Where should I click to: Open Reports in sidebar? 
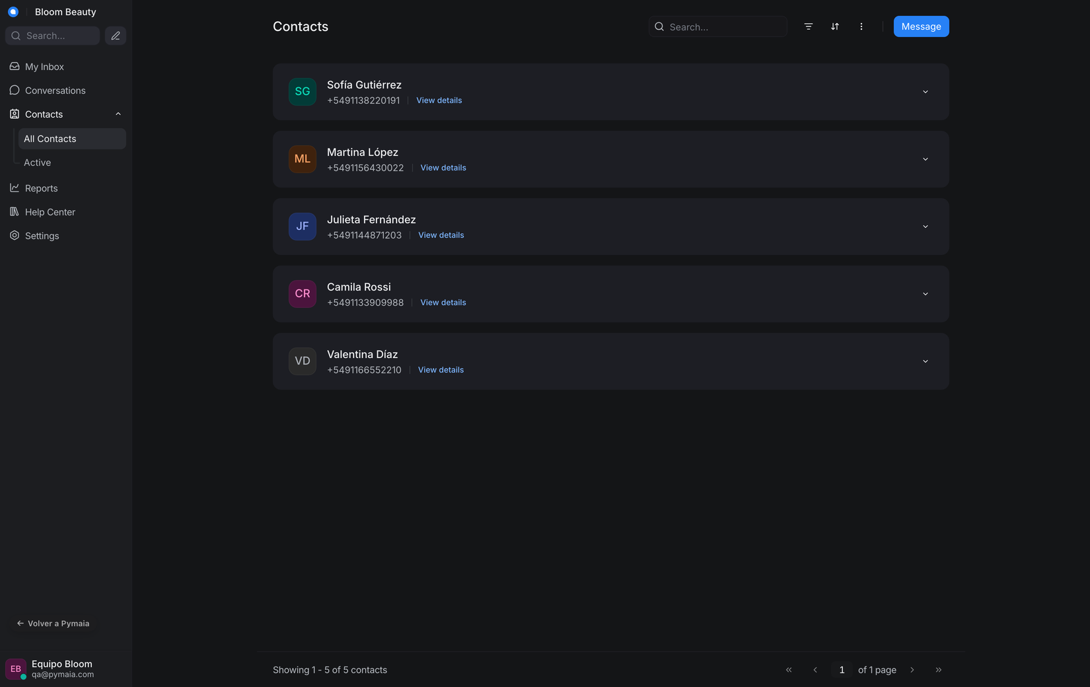point(65,188)
